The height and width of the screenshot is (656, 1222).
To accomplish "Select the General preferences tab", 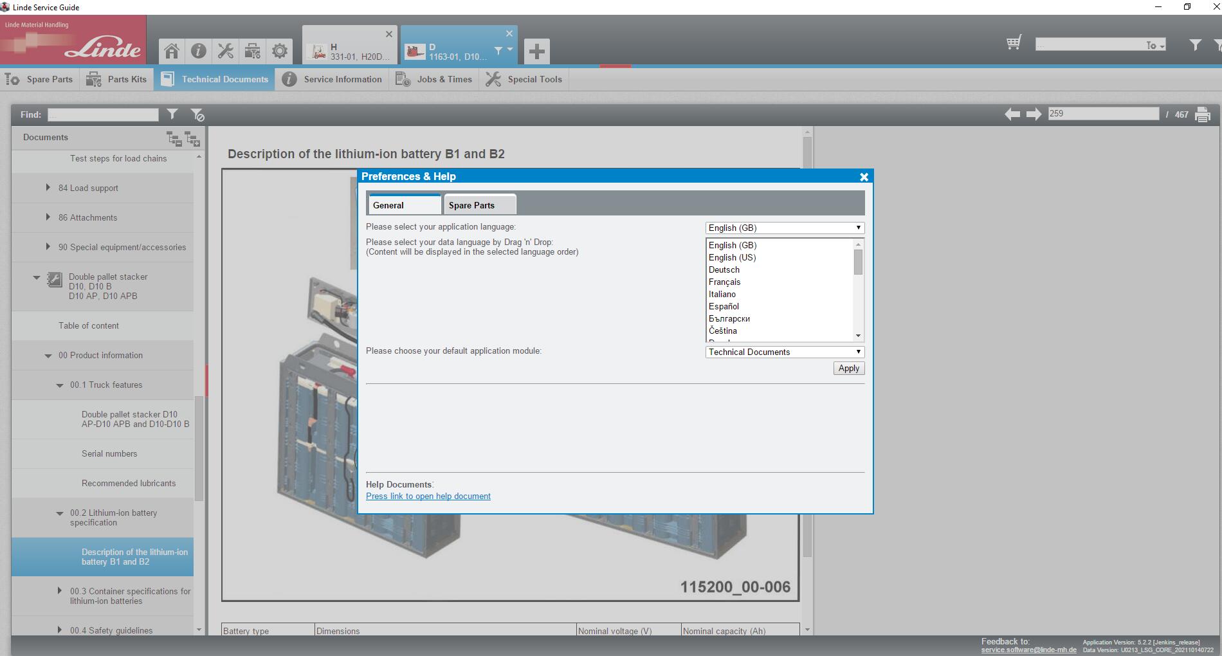I will 405,205.
